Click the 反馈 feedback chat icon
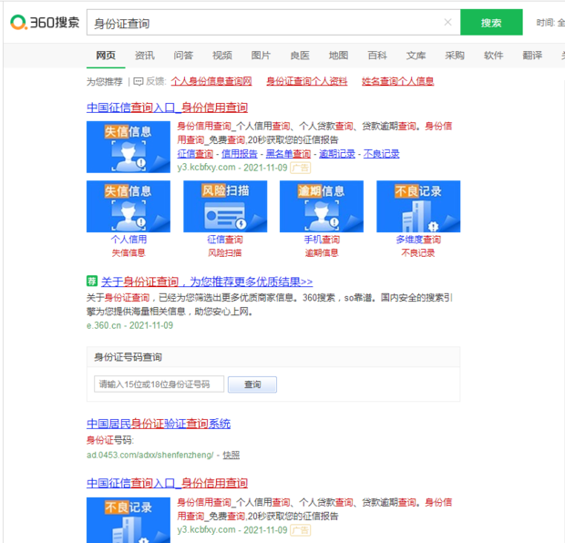Screen dimensions: 565x543 click(139, 81)
